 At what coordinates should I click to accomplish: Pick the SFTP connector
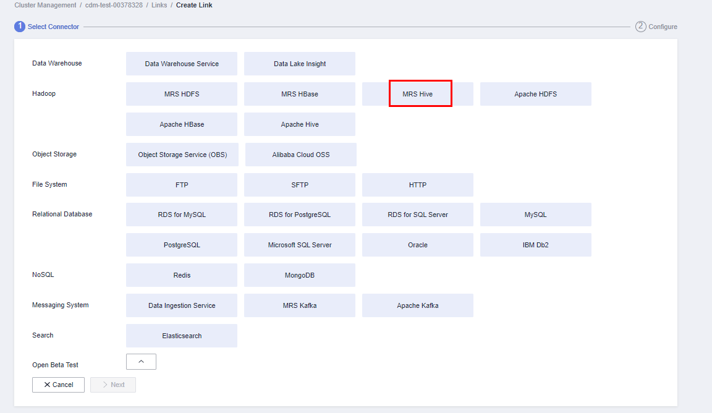click(300, 185)
